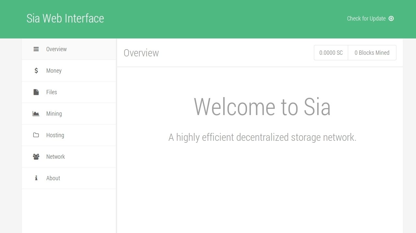Click the people icon beside Network

pyautogui.click(x=36, y=157)
